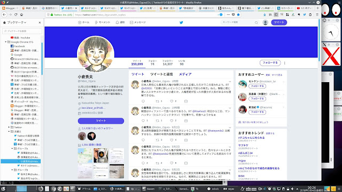Open the KDE application launcher in taskbar
Viewport: 342px width, 192px height.
(3, 189)
